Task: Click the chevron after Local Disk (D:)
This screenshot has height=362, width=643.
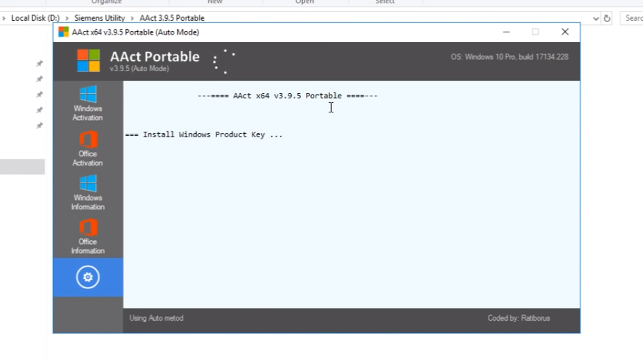Action: coord(67,19)
